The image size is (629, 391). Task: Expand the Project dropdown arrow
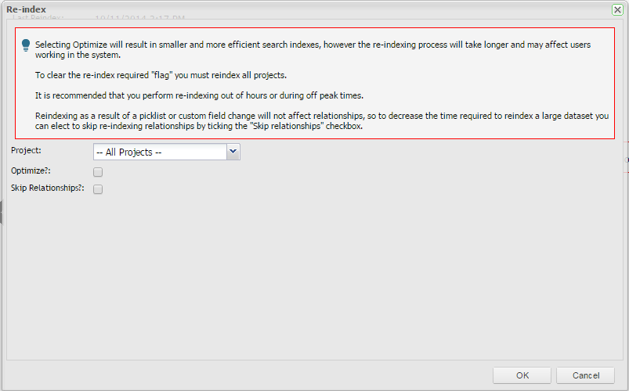233,152
